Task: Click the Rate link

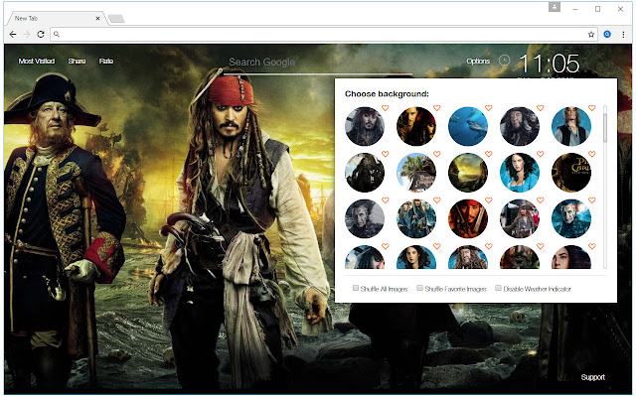Action: (x=106, y=62)
